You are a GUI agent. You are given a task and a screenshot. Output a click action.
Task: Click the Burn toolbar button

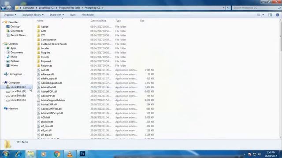coord(73,15)
